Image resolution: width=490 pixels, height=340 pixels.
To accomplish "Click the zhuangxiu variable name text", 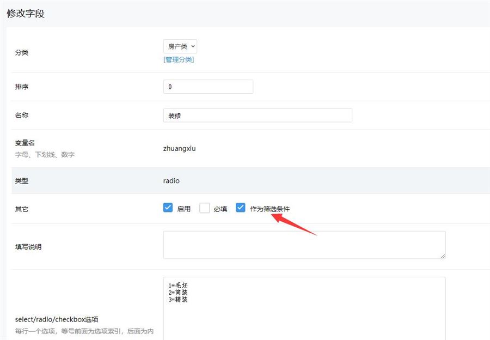I will (179, 148).
